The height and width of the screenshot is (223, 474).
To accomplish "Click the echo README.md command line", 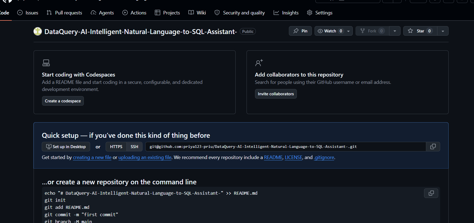I will tap(151, 193).
